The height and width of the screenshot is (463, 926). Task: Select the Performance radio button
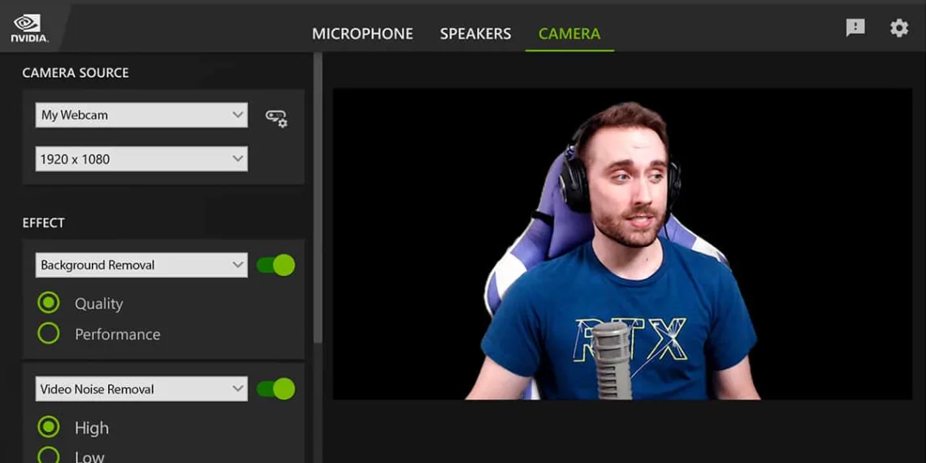(49, 334)
